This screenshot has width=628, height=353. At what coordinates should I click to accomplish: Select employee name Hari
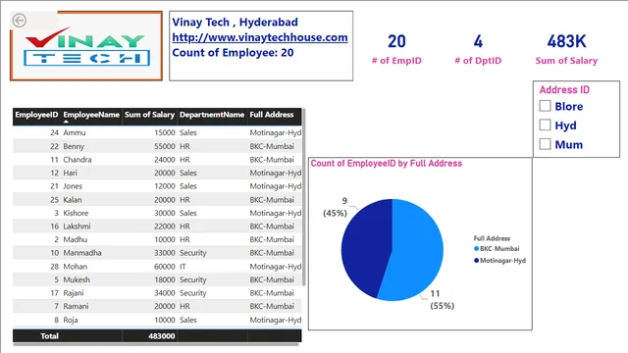point(70,173)
